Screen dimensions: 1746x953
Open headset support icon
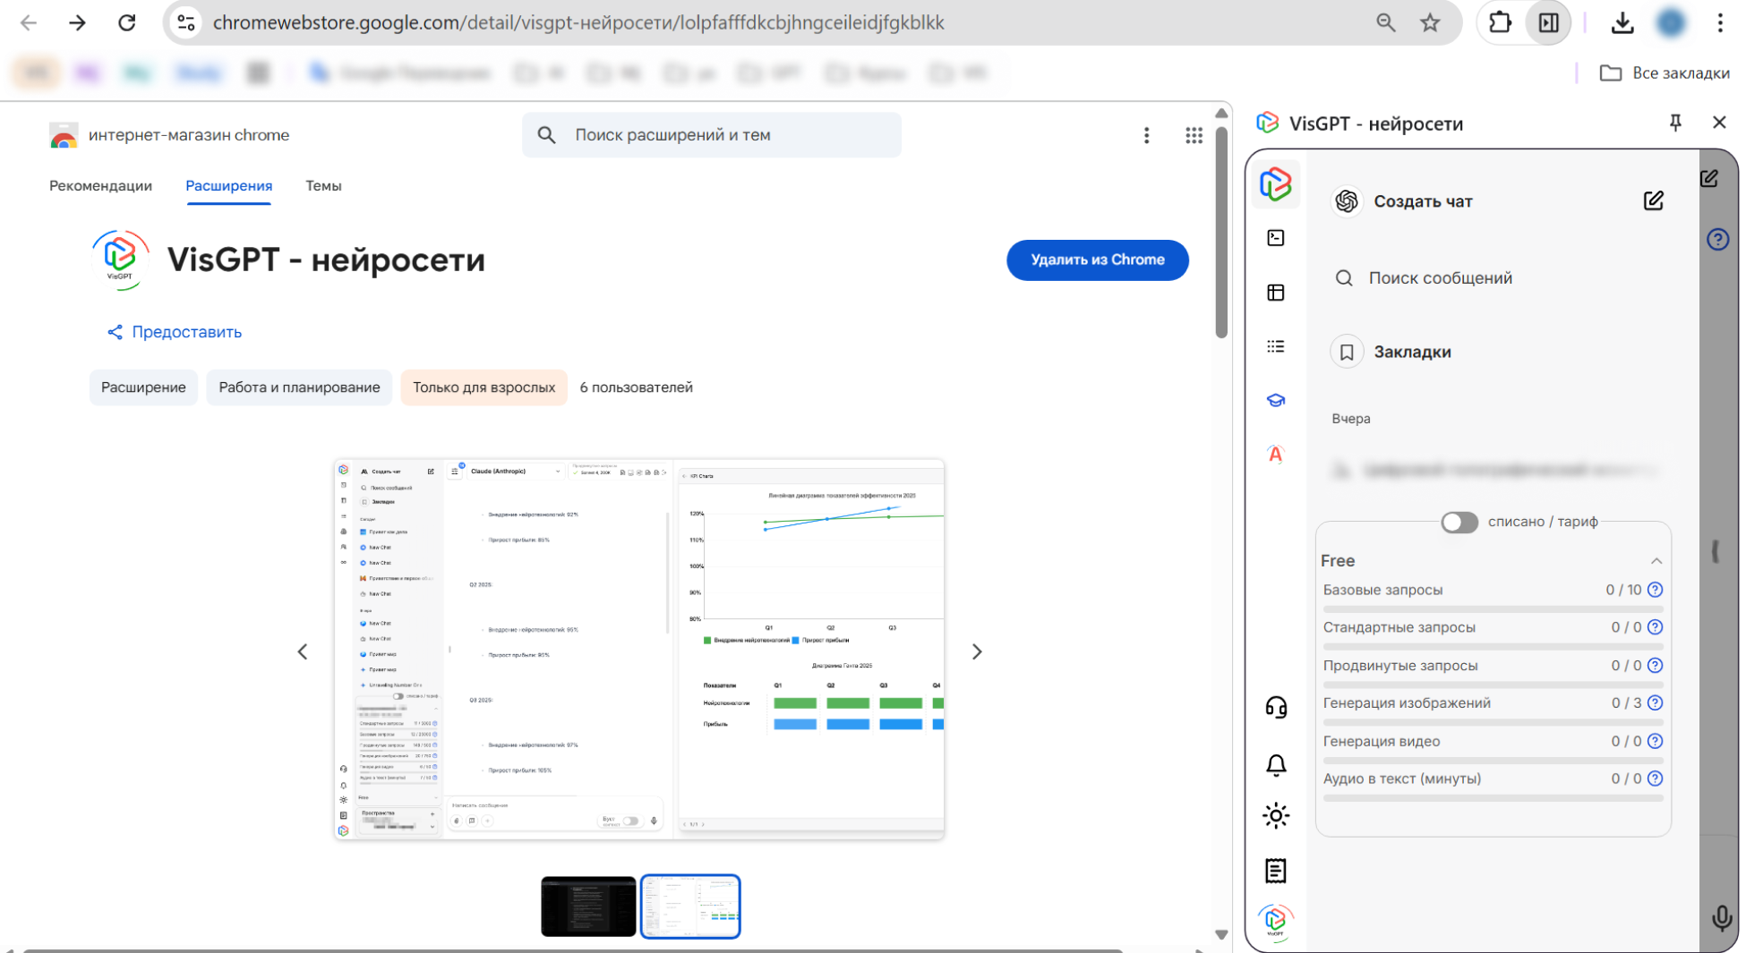(x=1276, y=708)
